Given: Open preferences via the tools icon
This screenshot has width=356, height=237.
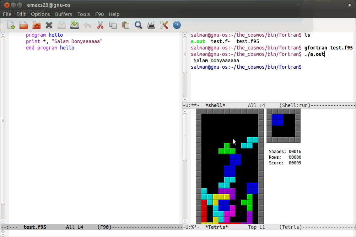Looking at the screenshot, I should (x=164, y=25).
